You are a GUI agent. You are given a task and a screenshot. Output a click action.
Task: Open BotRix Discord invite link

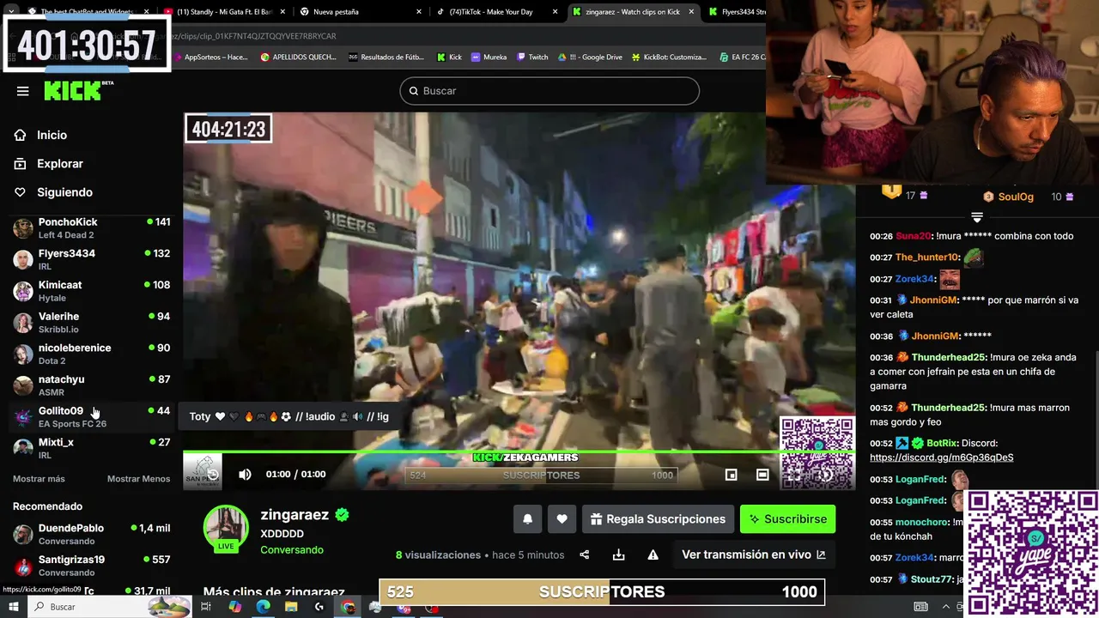[x=941, y=457]
